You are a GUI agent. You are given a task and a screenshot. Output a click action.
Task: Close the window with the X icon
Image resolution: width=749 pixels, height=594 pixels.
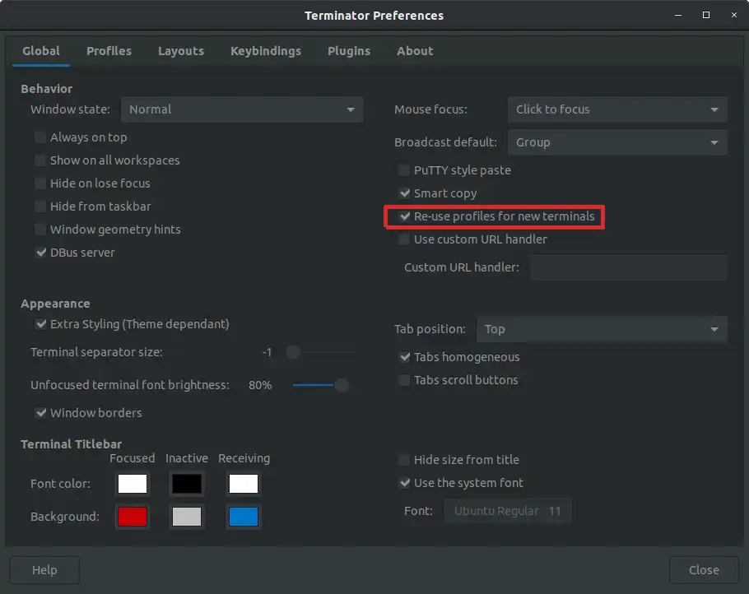click(x=734, y=16)
